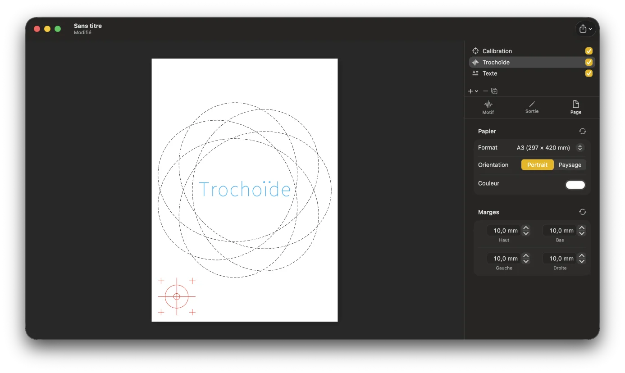The height and width of the screenshot is (373, 625).
Task: Click the Droite margin input field
Action: coord(560,259)
